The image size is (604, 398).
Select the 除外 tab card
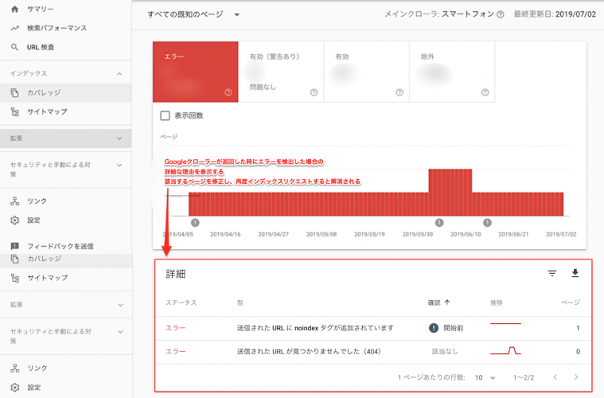(x=452, y=72)
